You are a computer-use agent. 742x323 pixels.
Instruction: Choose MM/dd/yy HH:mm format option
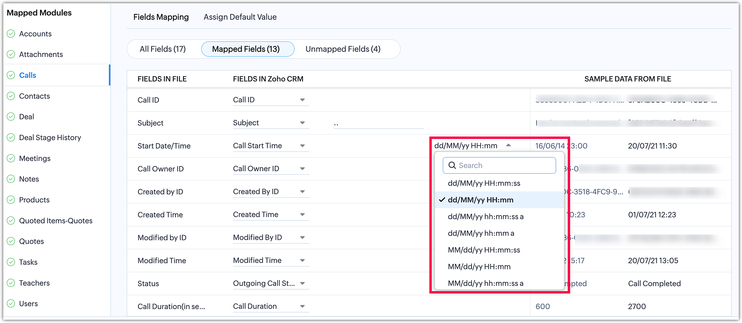click(x=479, y=267)
